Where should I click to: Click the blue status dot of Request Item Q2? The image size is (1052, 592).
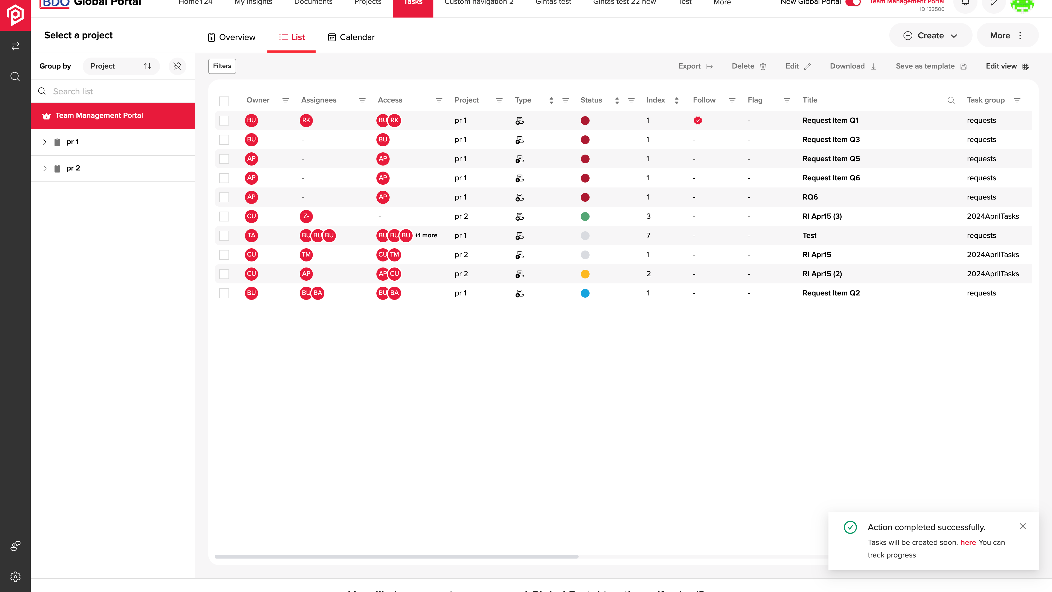tap(585, 293)
